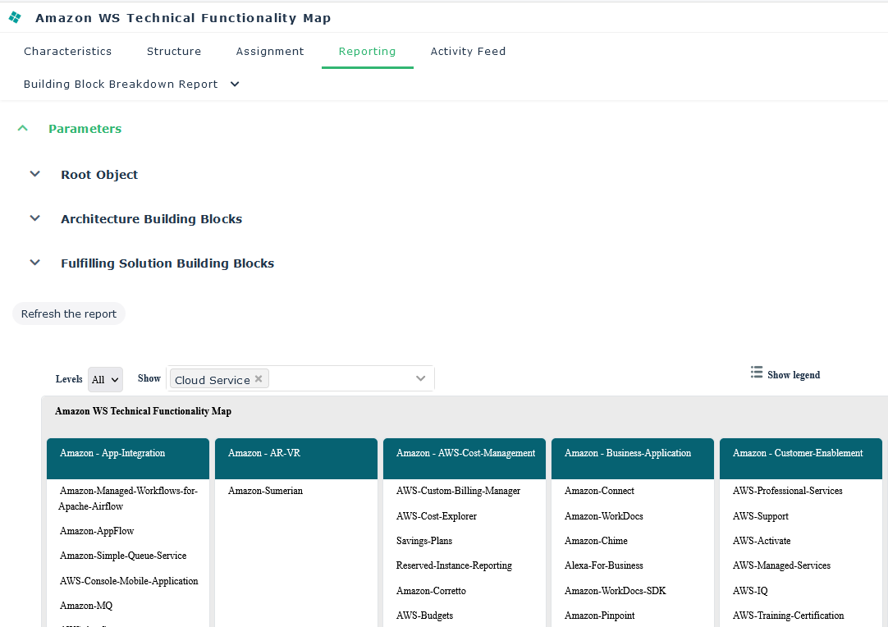
Task: Open the Show filter dropdown arrow
Action: pyautogui.click(x=420, y=378)
